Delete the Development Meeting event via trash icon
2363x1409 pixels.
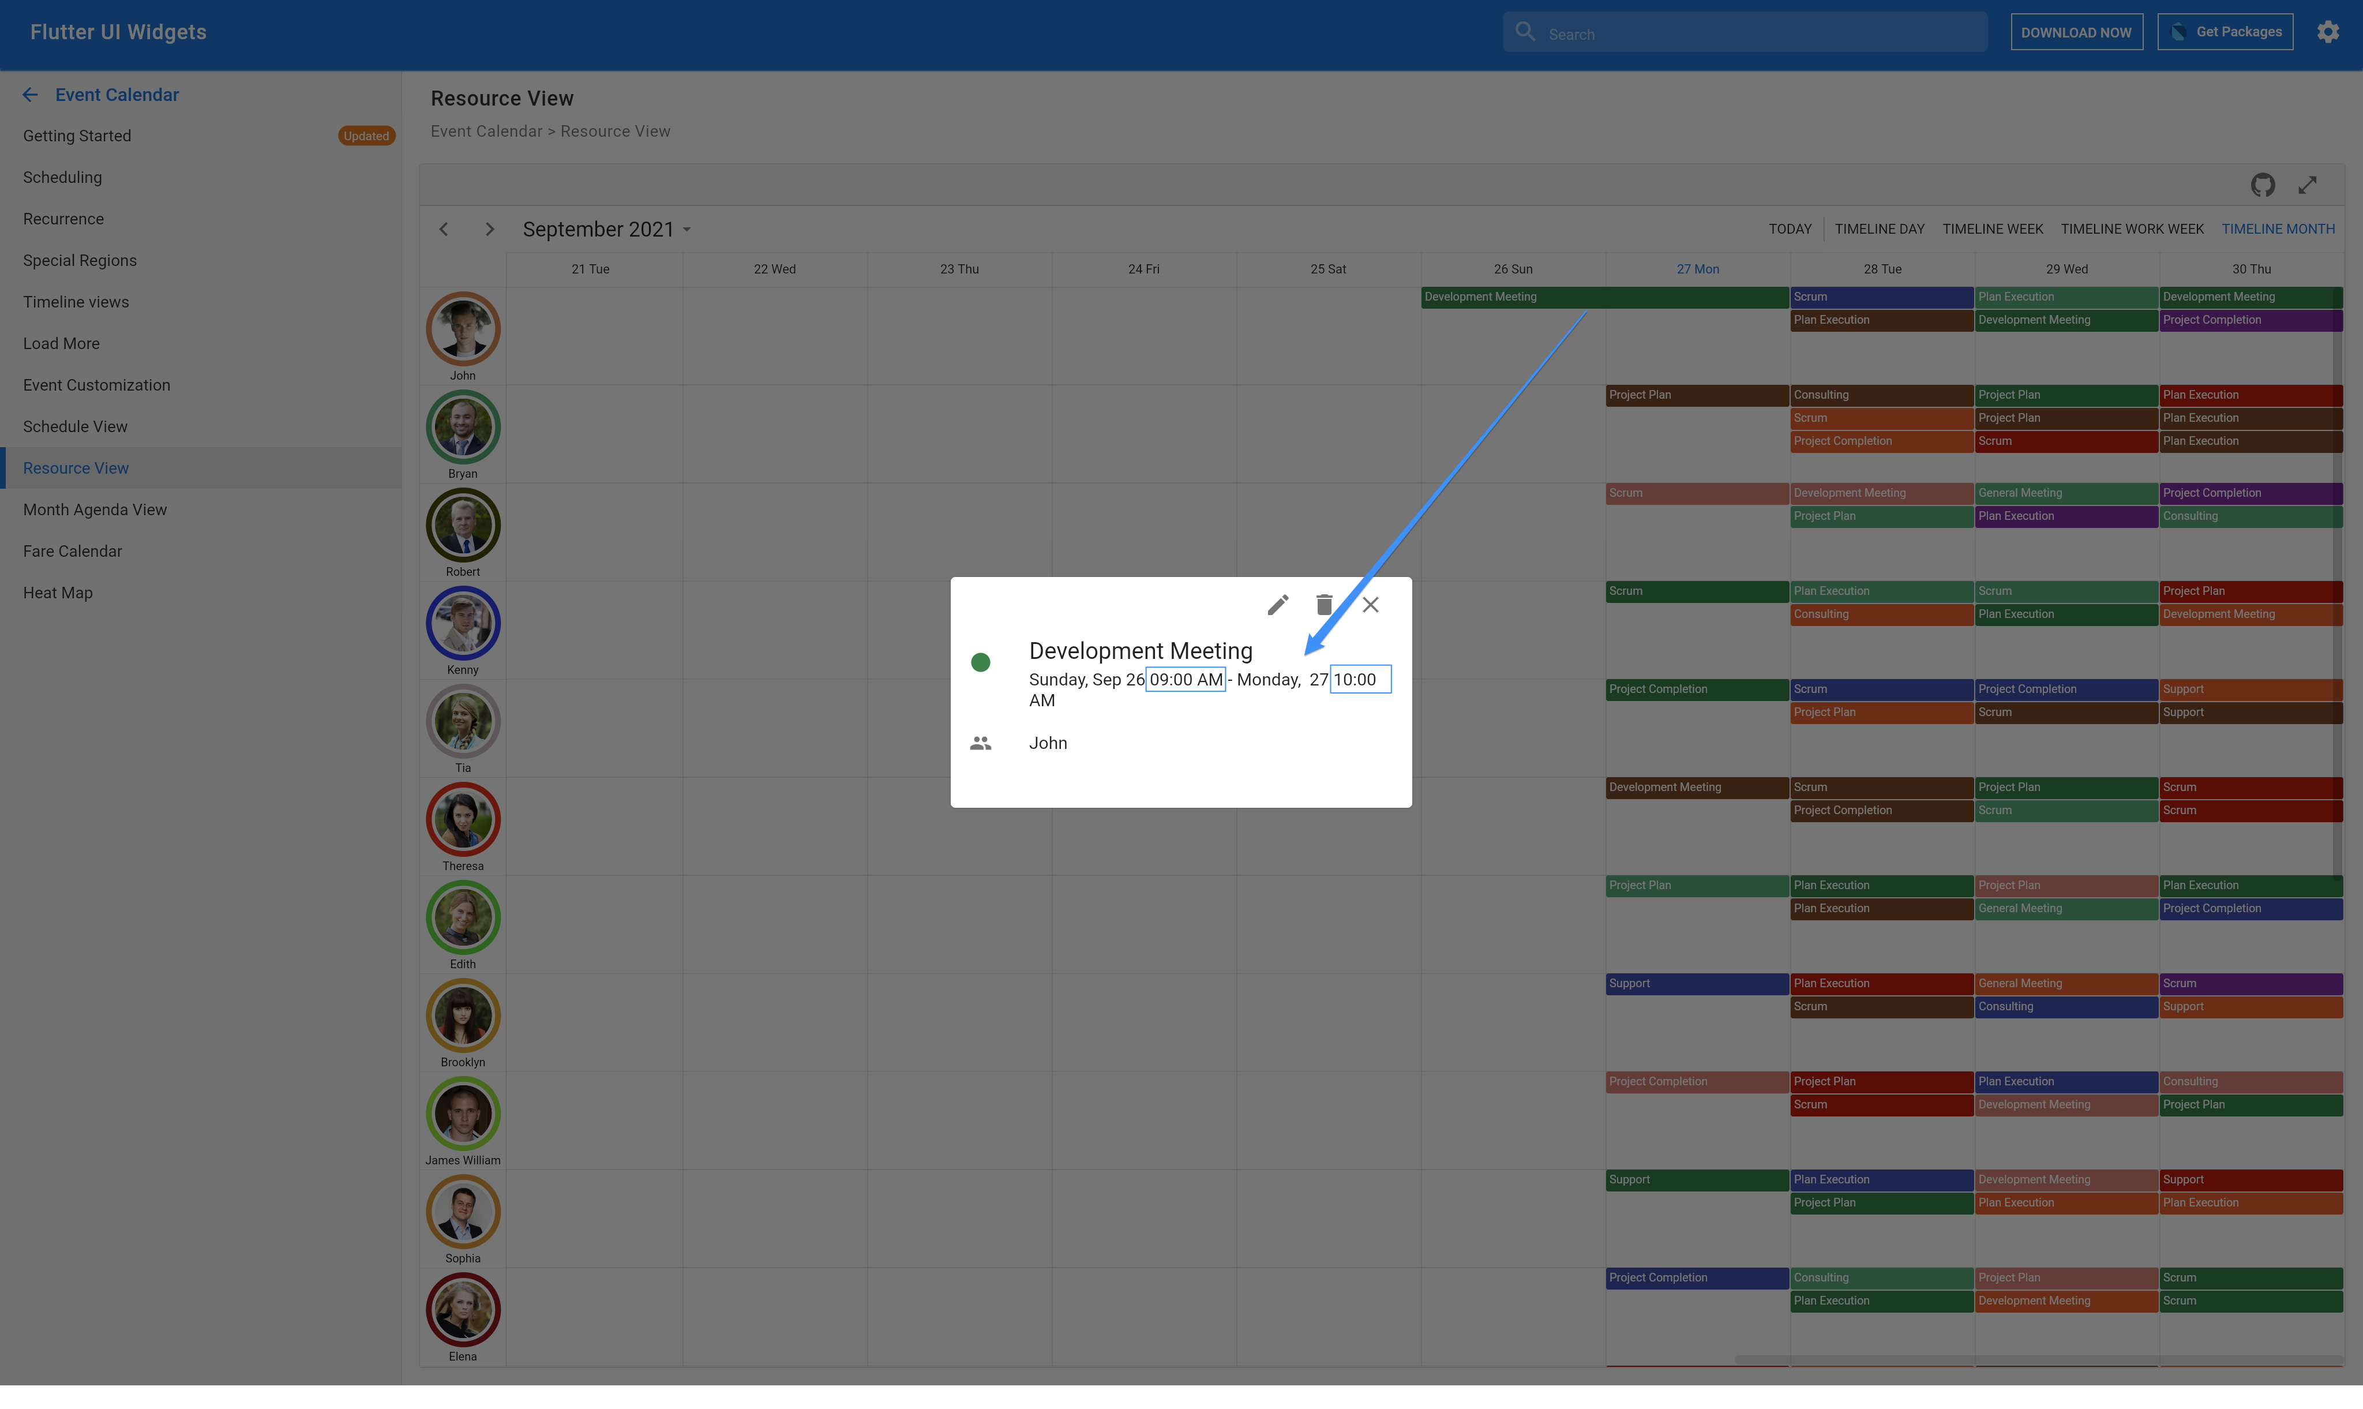[x=1325, y=605]
